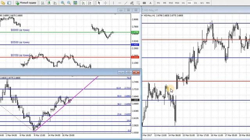Click the green 2.6790 price tag
250x140 pixels.
(135, 32)
